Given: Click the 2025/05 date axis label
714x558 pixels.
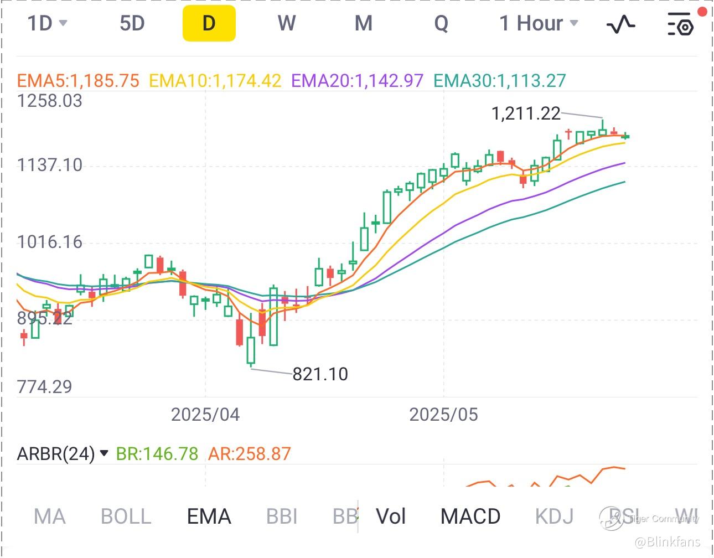Looking at the screenshot, I should pyautogui.click(x=443, y=415).
